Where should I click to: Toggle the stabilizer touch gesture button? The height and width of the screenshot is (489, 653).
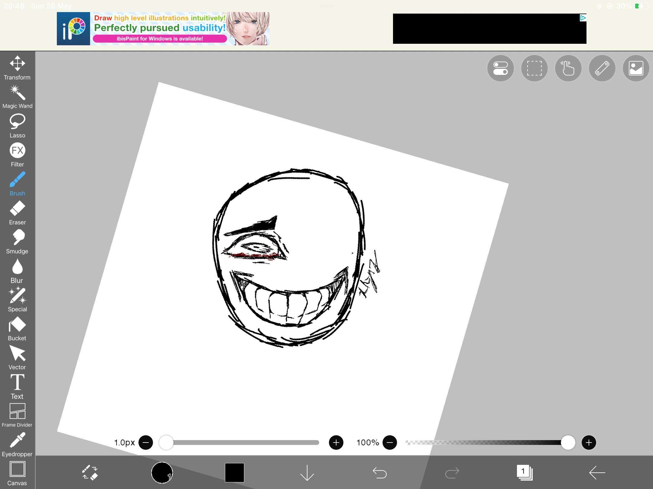click(568, 68)
